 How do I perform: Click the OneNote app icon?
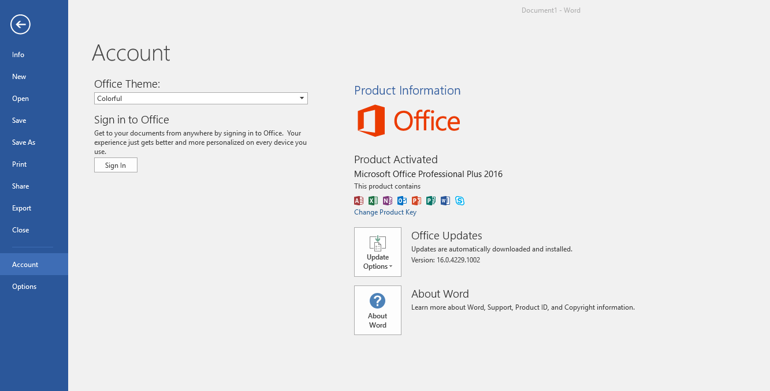388,201
